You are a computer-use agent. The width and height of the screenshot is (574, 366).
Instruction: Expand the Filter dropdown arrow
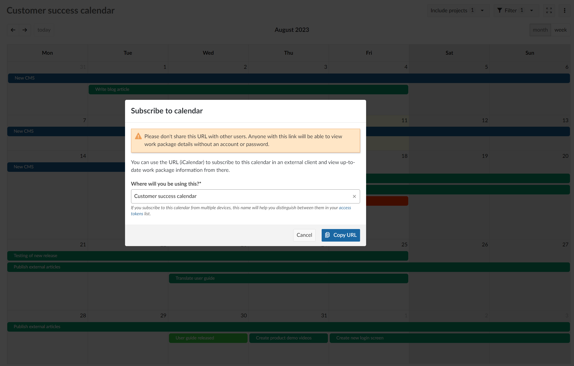pos(531,11)
